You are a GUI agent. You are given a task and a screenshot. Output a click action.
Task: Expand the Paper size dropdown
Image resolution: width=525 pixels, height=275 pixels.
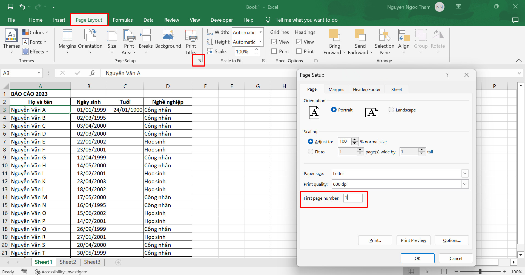(464, 174)
